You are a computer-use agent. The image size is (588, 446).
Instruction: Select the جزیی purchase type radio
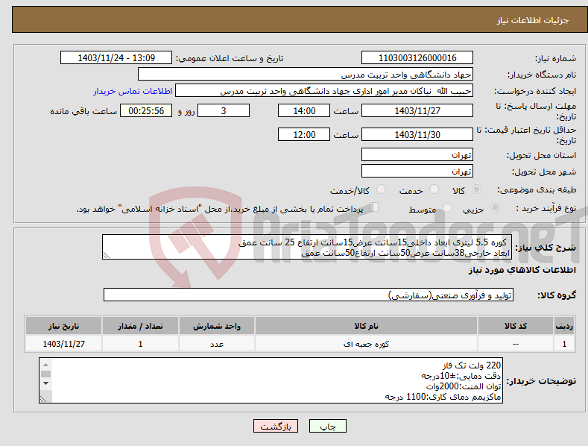[x=495, y=207]
